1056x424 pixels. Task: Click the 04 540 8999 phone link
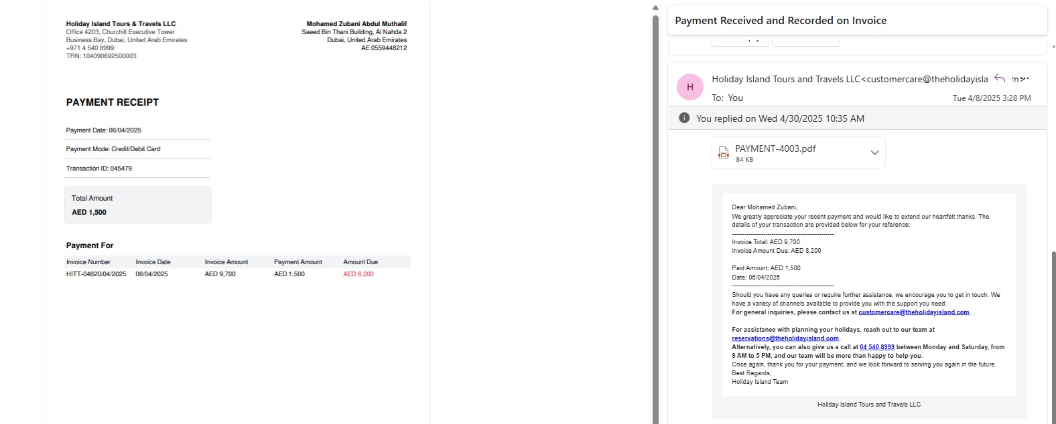coord(876,347)
